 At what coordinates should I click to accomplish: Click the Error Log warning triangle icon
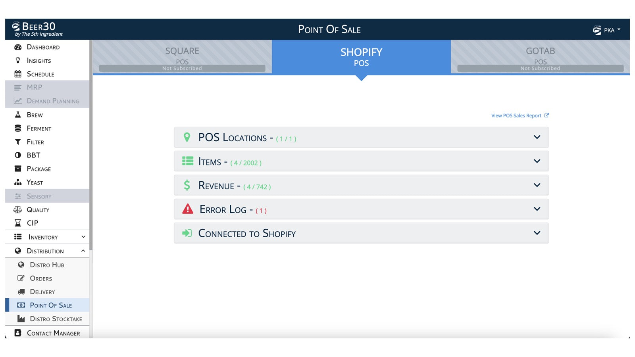(x=188, y=209)
